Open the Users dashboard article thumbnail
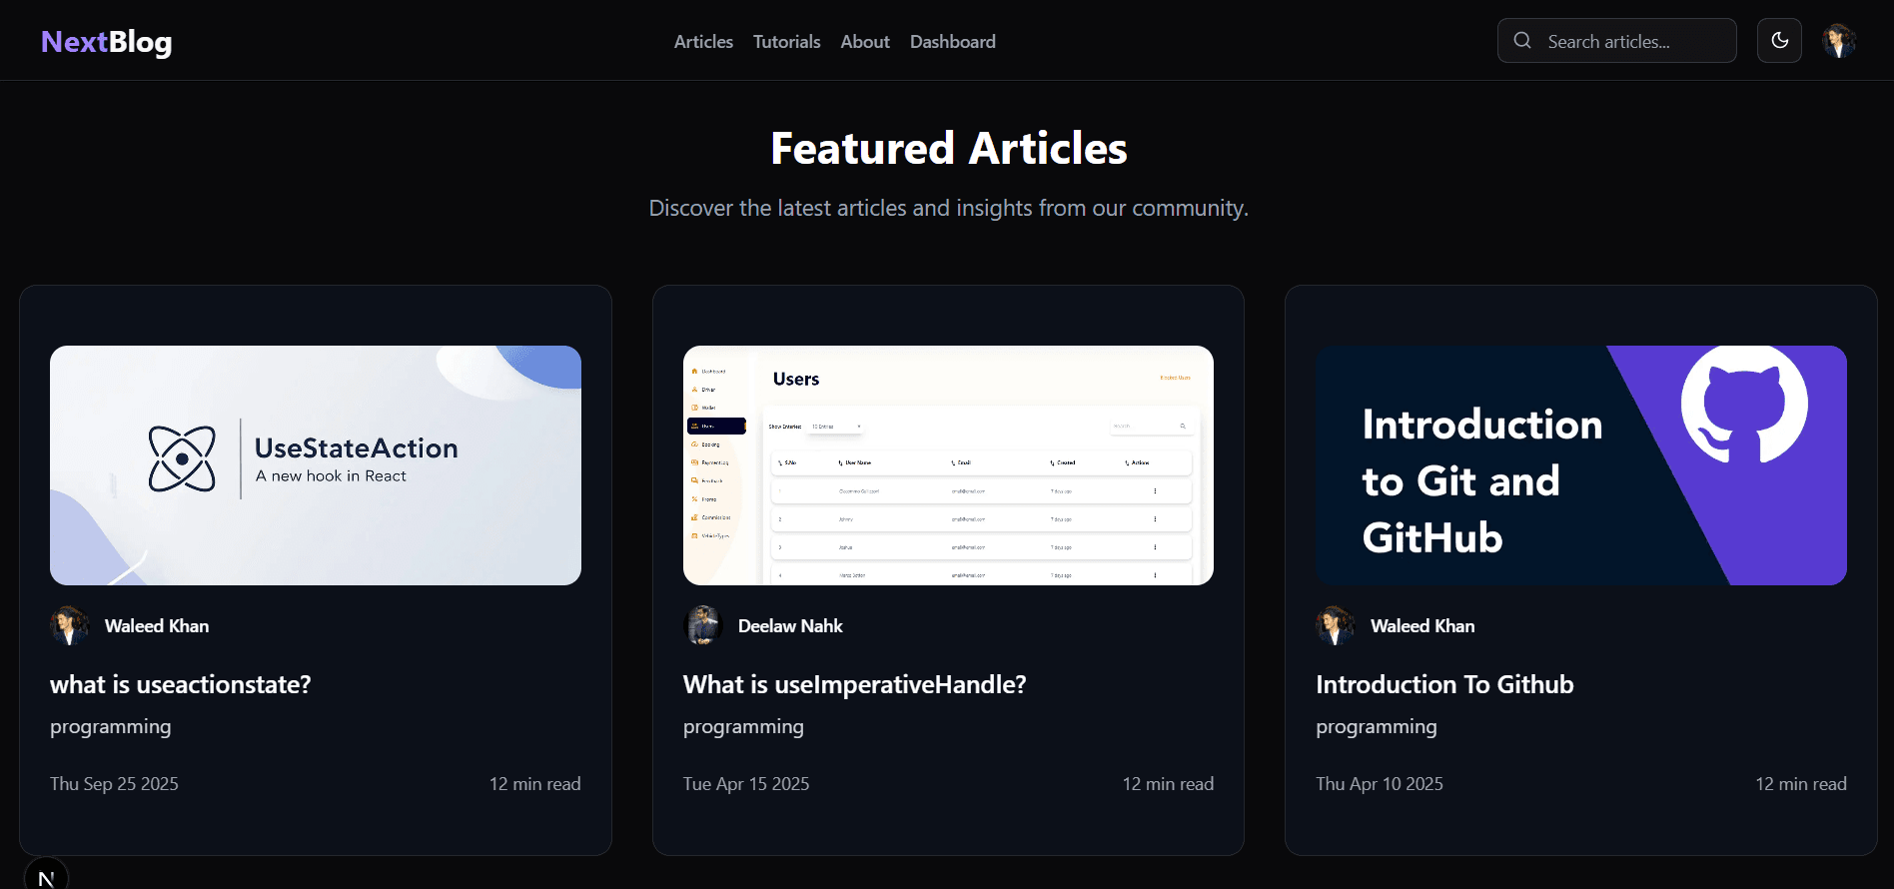This screenshot has height=889, width=1894. pyautogui.click(x=948, y=465)
